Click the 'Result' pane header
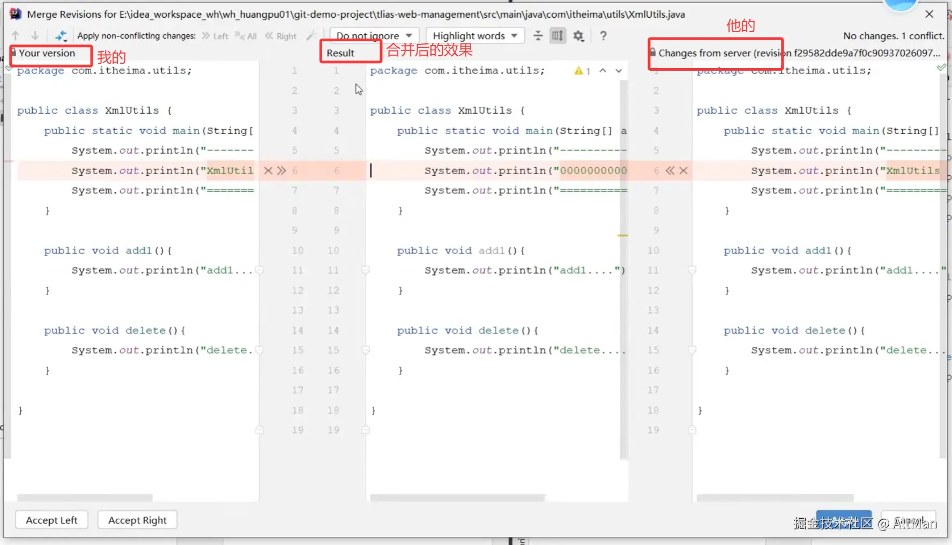The image size is (952, 545). pyautogui.click(x=340, y=53)
